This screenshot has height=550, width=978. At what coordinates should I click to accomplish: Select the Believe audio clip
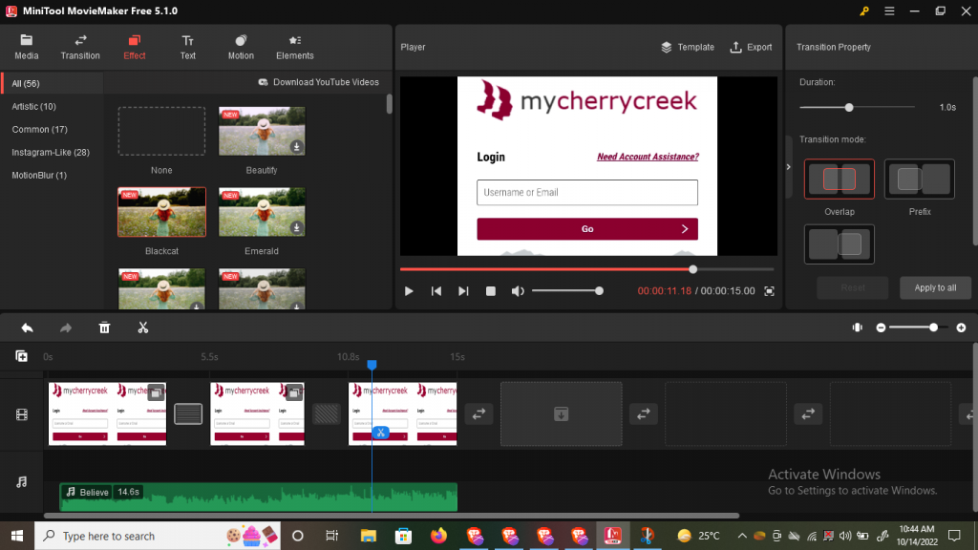click(259, 497)
